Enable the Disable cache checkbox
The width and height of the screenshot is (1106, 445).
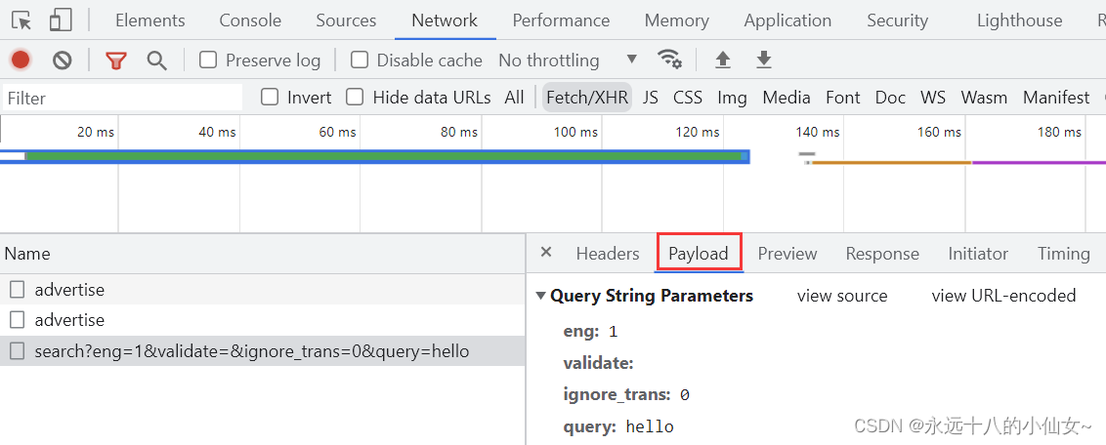(x=360, y=60)
